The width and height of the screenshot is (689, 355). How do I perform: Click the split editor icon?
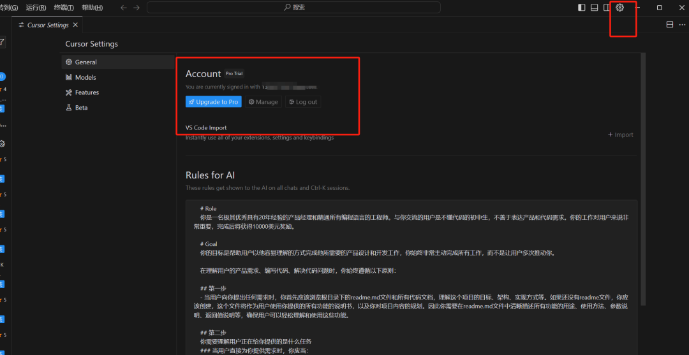669,25
